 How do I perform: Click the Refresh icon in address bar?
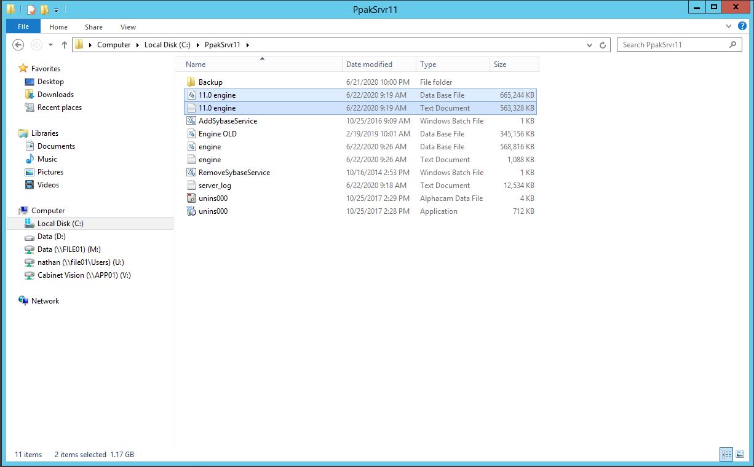(603, 45)
